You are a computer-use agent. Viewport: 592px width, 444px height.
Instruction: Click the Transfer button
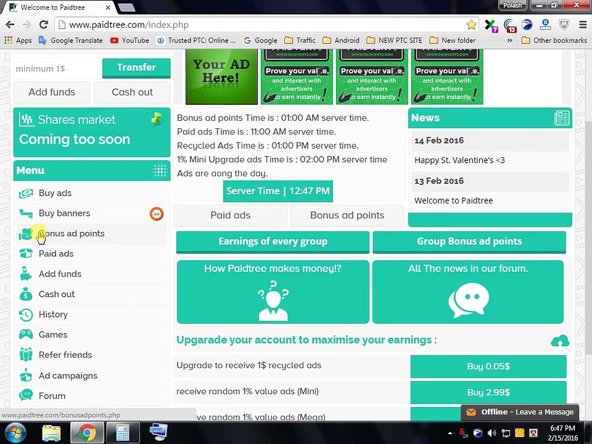tap(136, 68)
